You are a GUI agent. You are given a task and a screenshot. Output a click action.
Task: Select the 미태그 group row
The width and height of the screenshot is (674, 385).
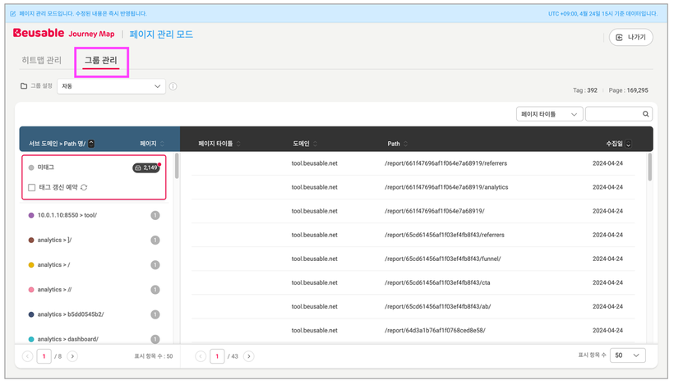pyautogui.click(x=94, y=167)
